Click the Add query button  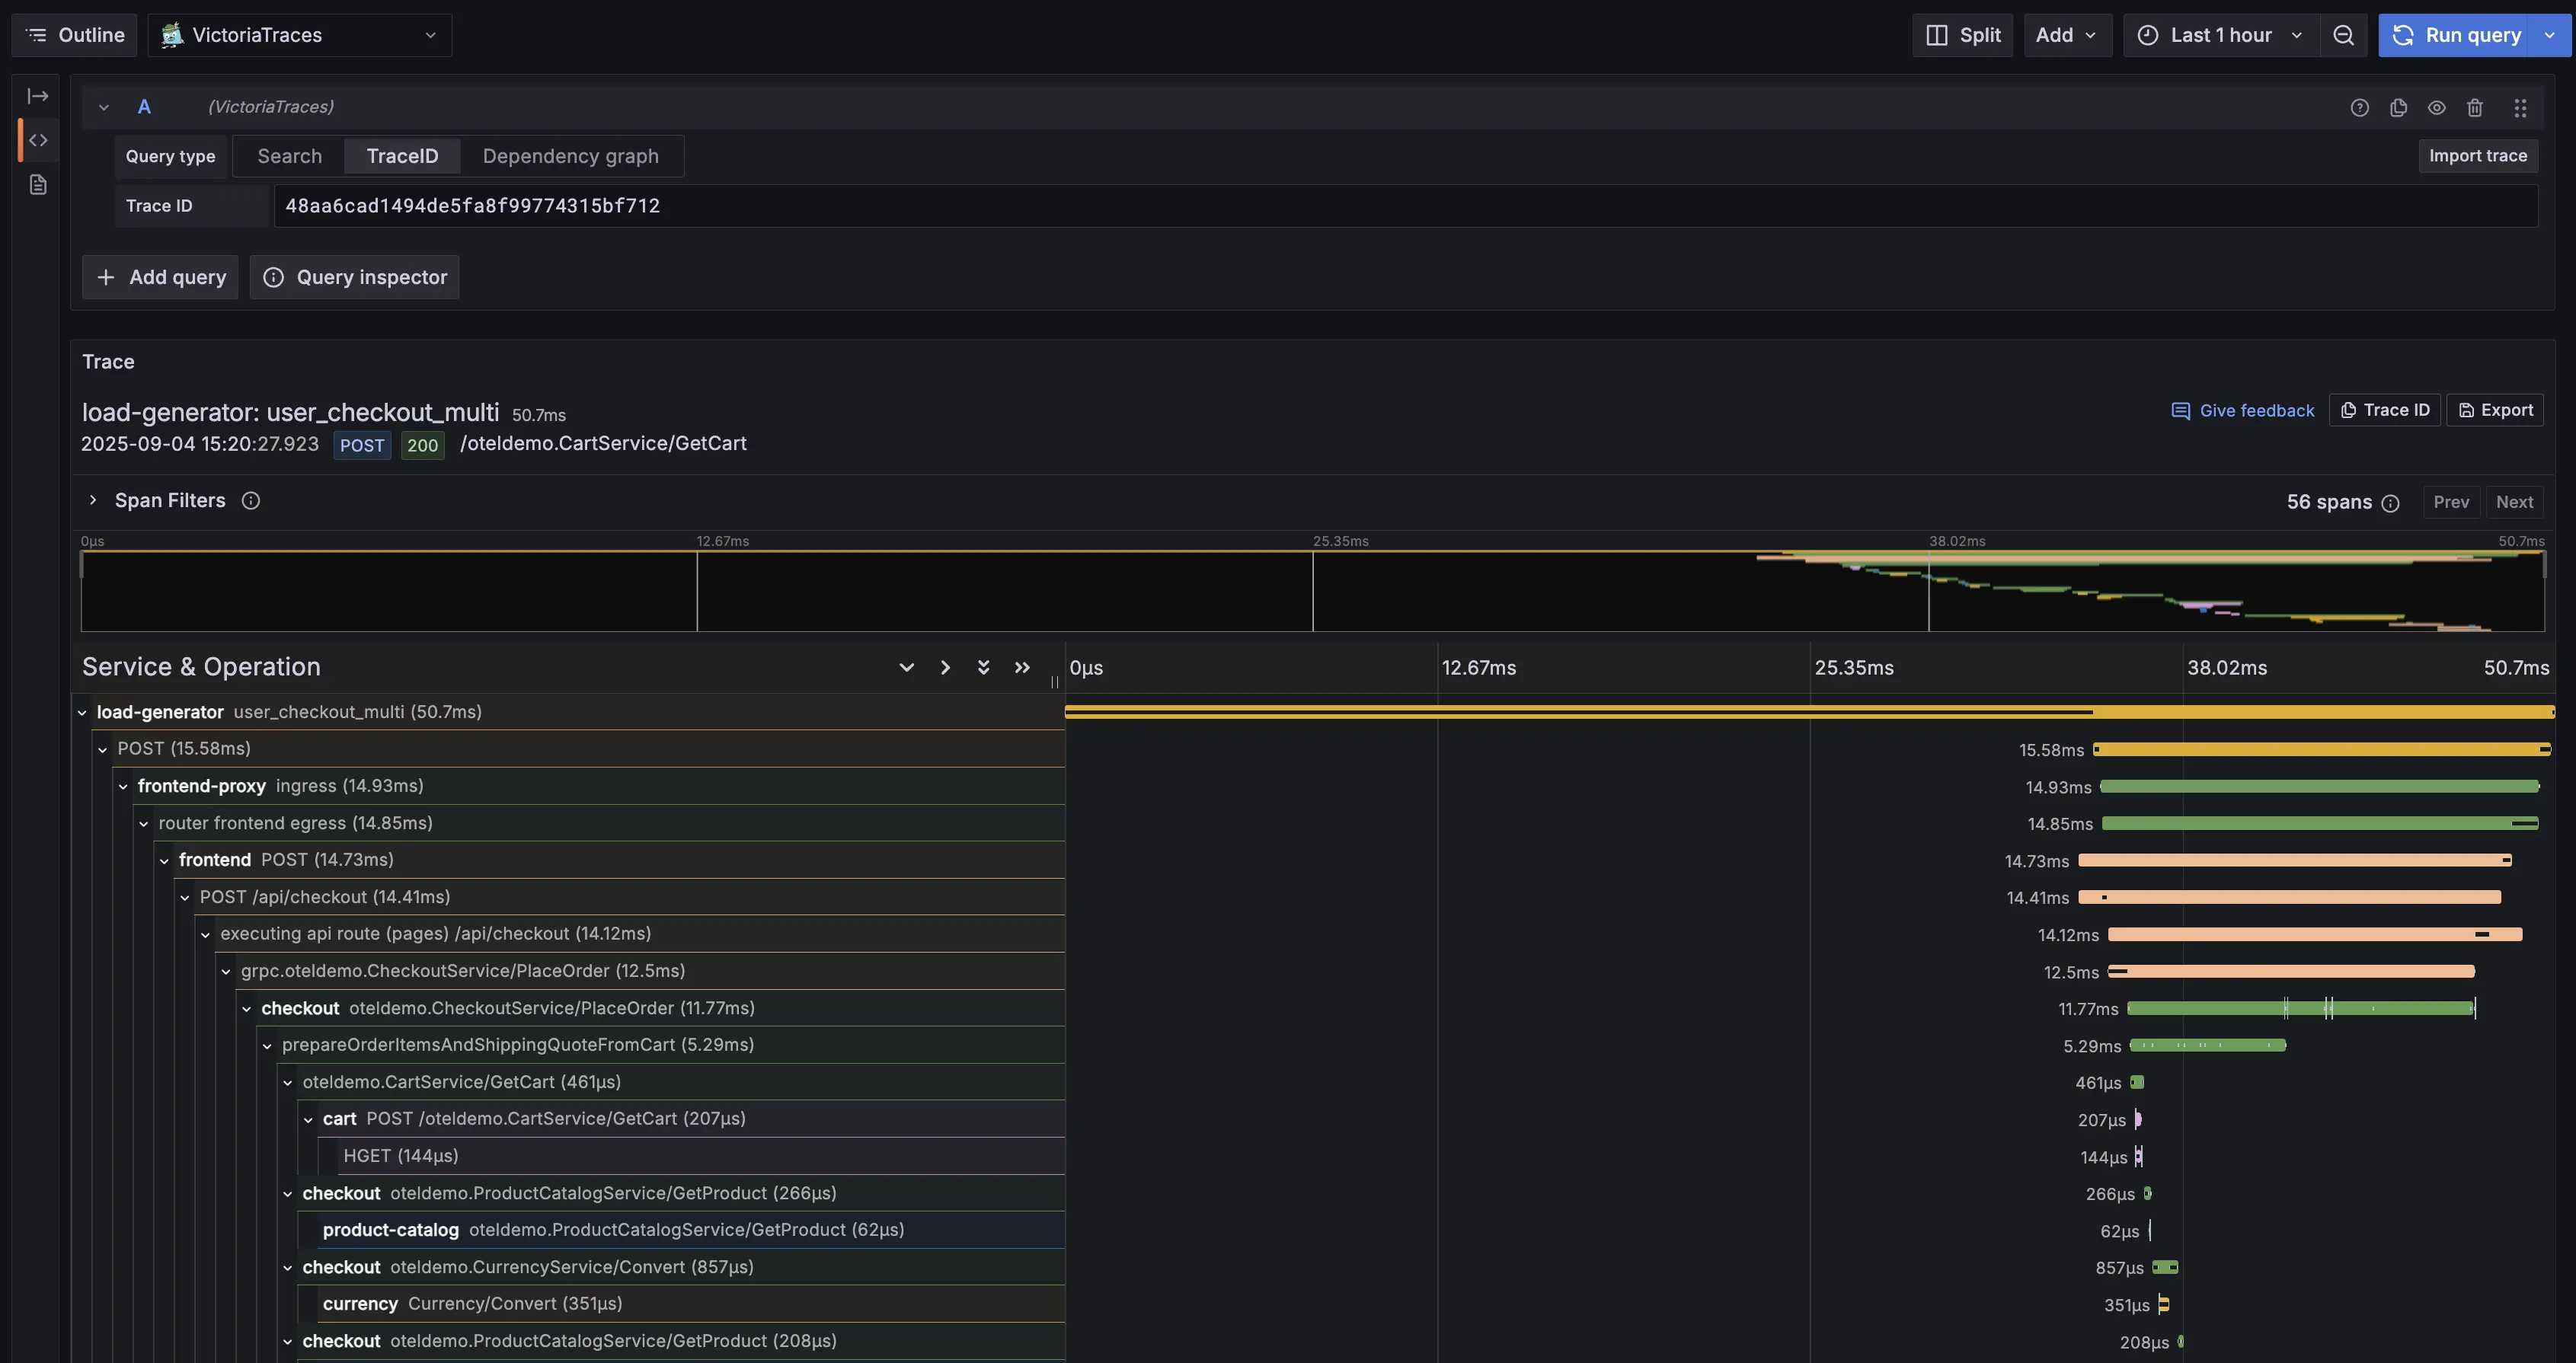160,277
